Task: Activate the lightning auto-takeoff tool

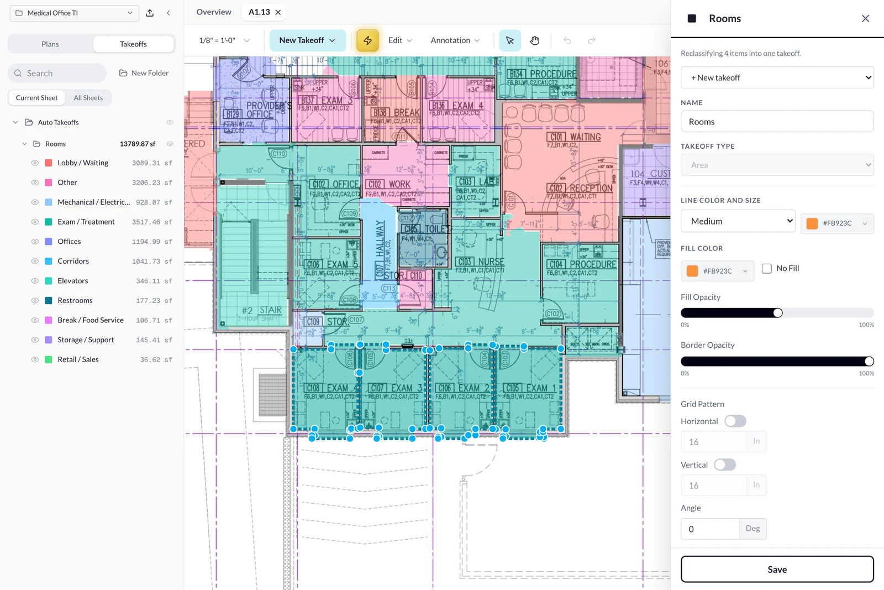Action: tap(367, 40)
